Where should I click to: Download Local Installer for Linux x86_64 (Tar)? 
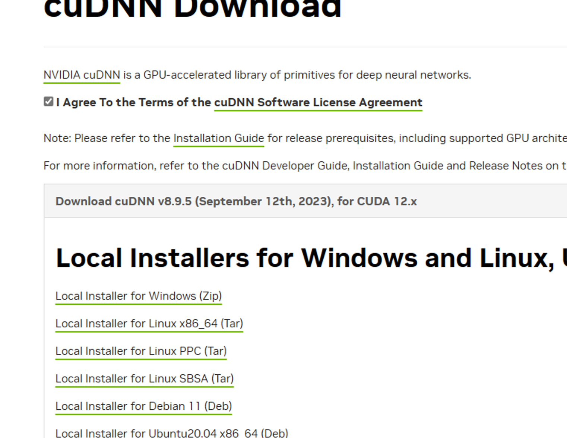click(149, 324)
